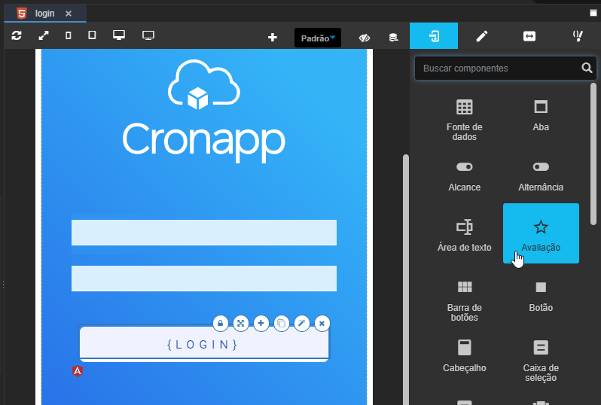Viewport: 601px width, 405px height.
Task: Click the first input field on the canvas
Action: click(x=204, y=232)
